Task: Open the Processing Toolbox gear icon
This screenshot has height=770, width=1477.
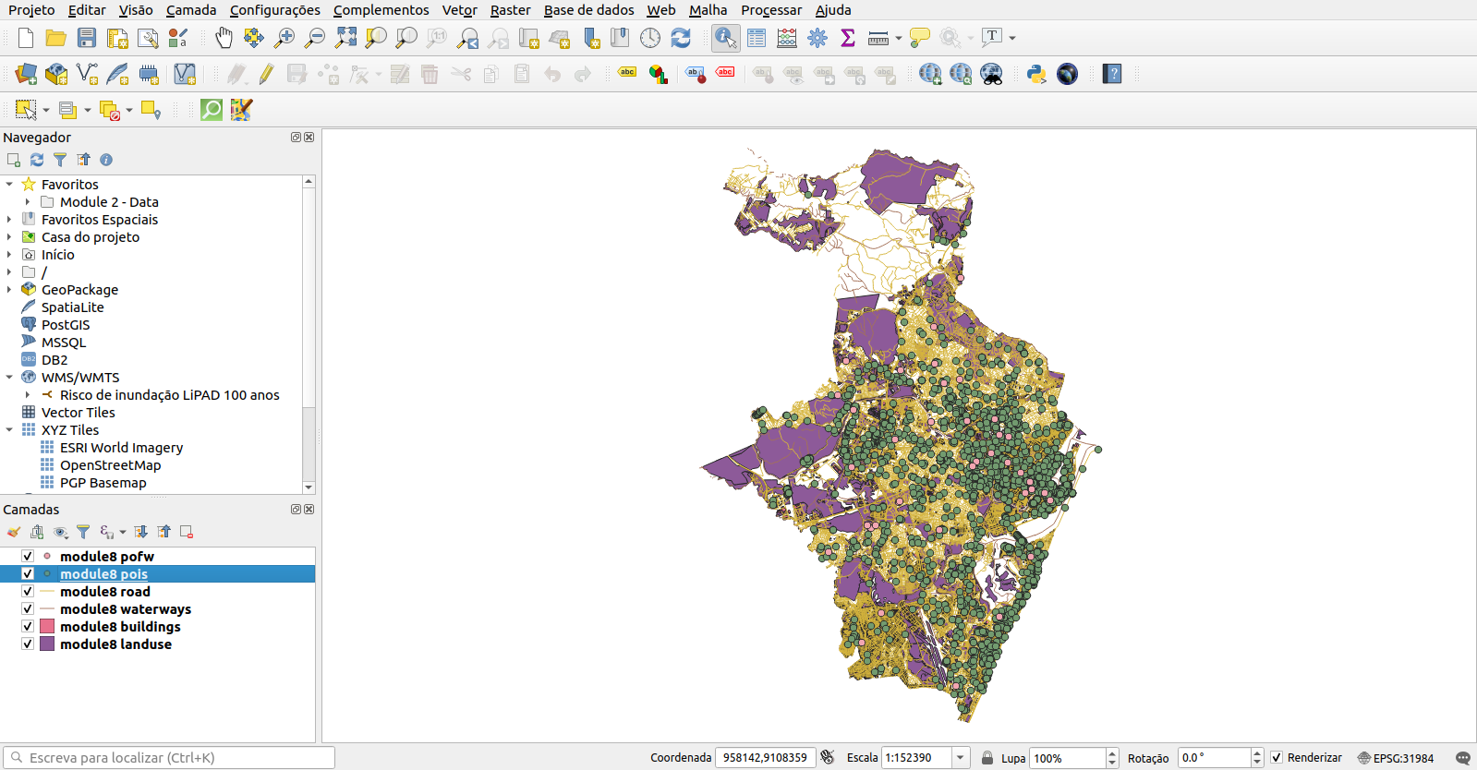Action: (817, 38)
